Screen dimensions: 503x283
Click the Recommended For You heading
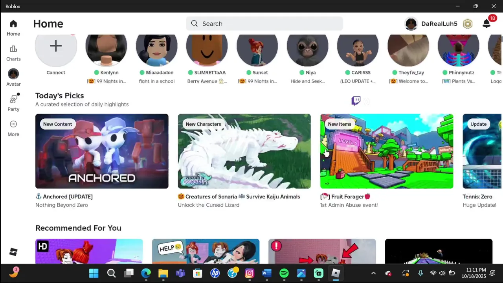pos(78,228)
